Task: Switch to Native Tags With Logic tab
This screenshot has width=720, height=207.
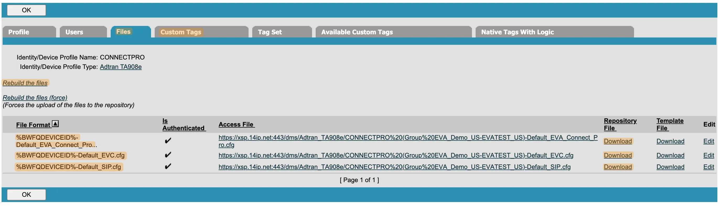Action: click(555, 32)
